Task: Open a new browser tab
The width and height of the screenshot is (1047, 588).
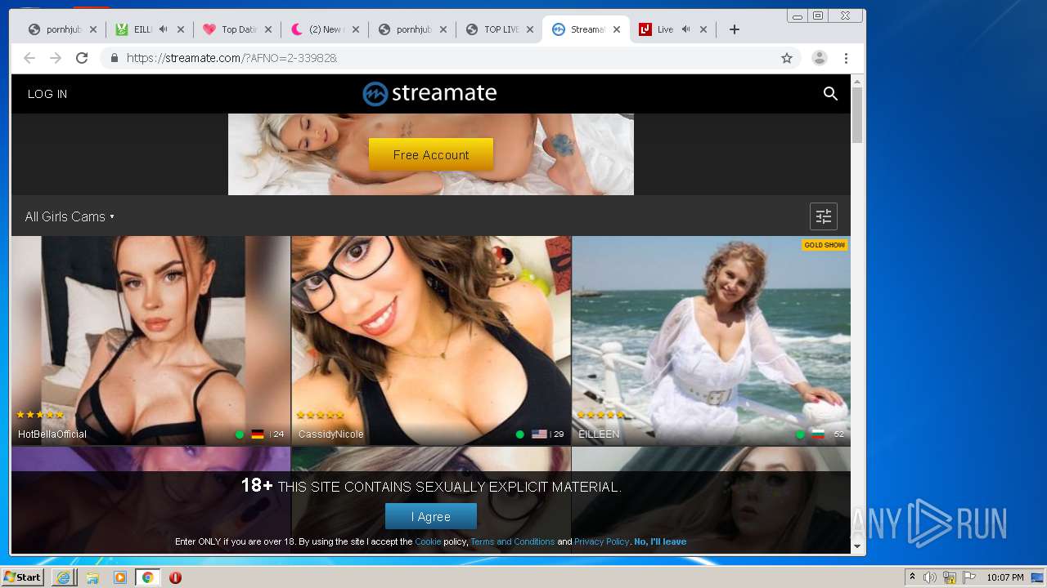Action: pos(735,29)
